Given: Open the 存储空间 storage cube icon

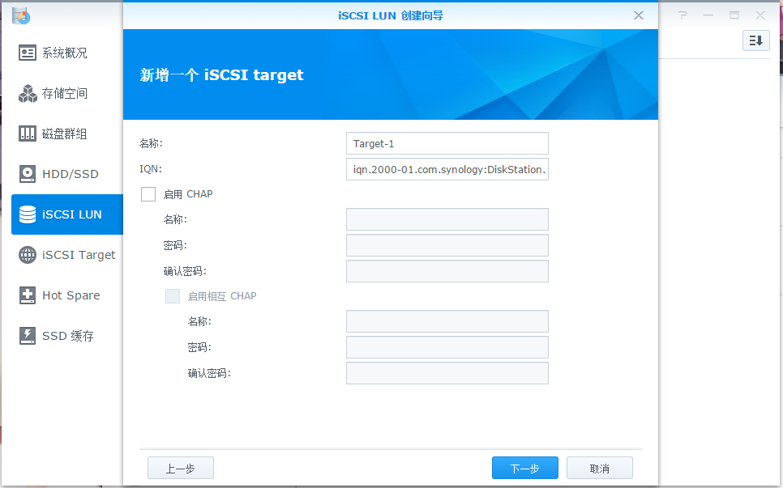Looking at the screenshot, I should coord(28,93).
